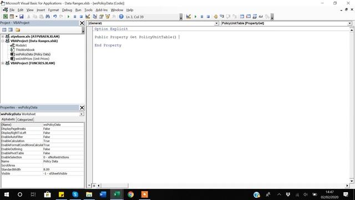
Task: Open File Explorer from the taskbar
Action: 89,194
